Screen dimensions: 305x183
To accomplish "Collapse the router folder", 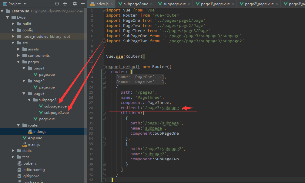I will (18, 125).
